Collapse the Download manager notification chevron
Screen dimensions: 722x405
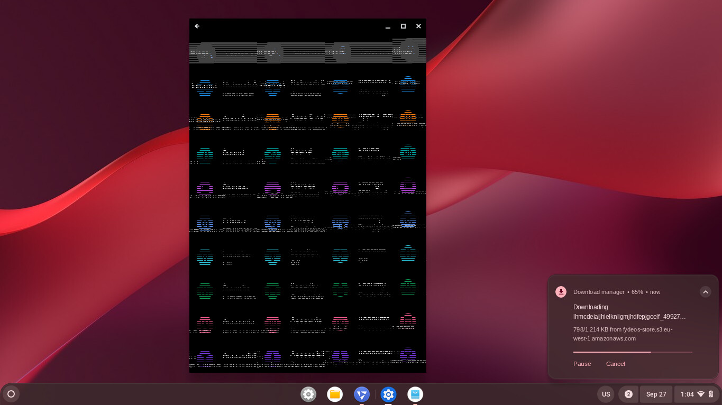point(705,292)
